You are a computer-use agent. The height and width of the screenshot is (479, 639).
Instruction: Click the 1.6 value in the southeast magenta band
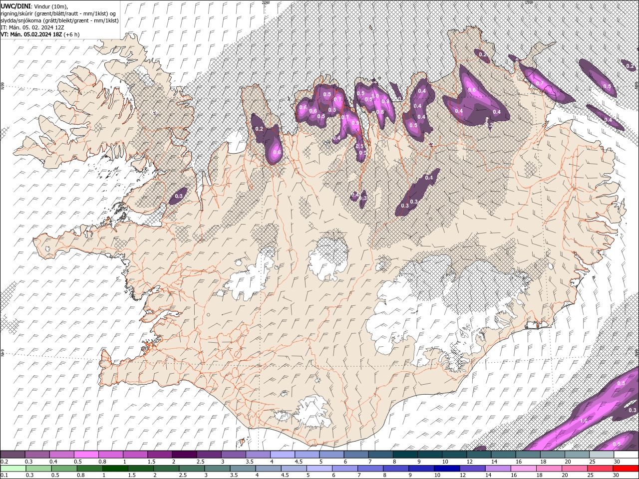click(584, 421)
